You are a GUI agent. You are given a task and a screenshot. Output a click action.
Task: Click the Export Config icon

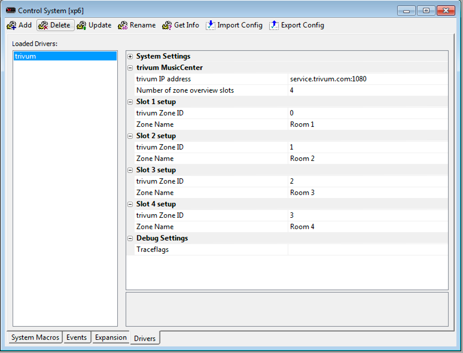(x=274, y=25)
